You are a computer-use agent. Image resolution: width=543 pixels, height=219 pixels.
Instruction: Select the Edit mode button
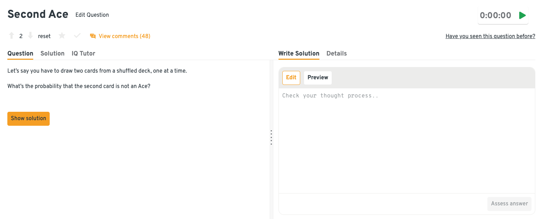click(x=291, y=78)
